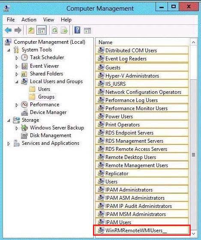Expand the Services and Applications node

(x=9, y=144)
